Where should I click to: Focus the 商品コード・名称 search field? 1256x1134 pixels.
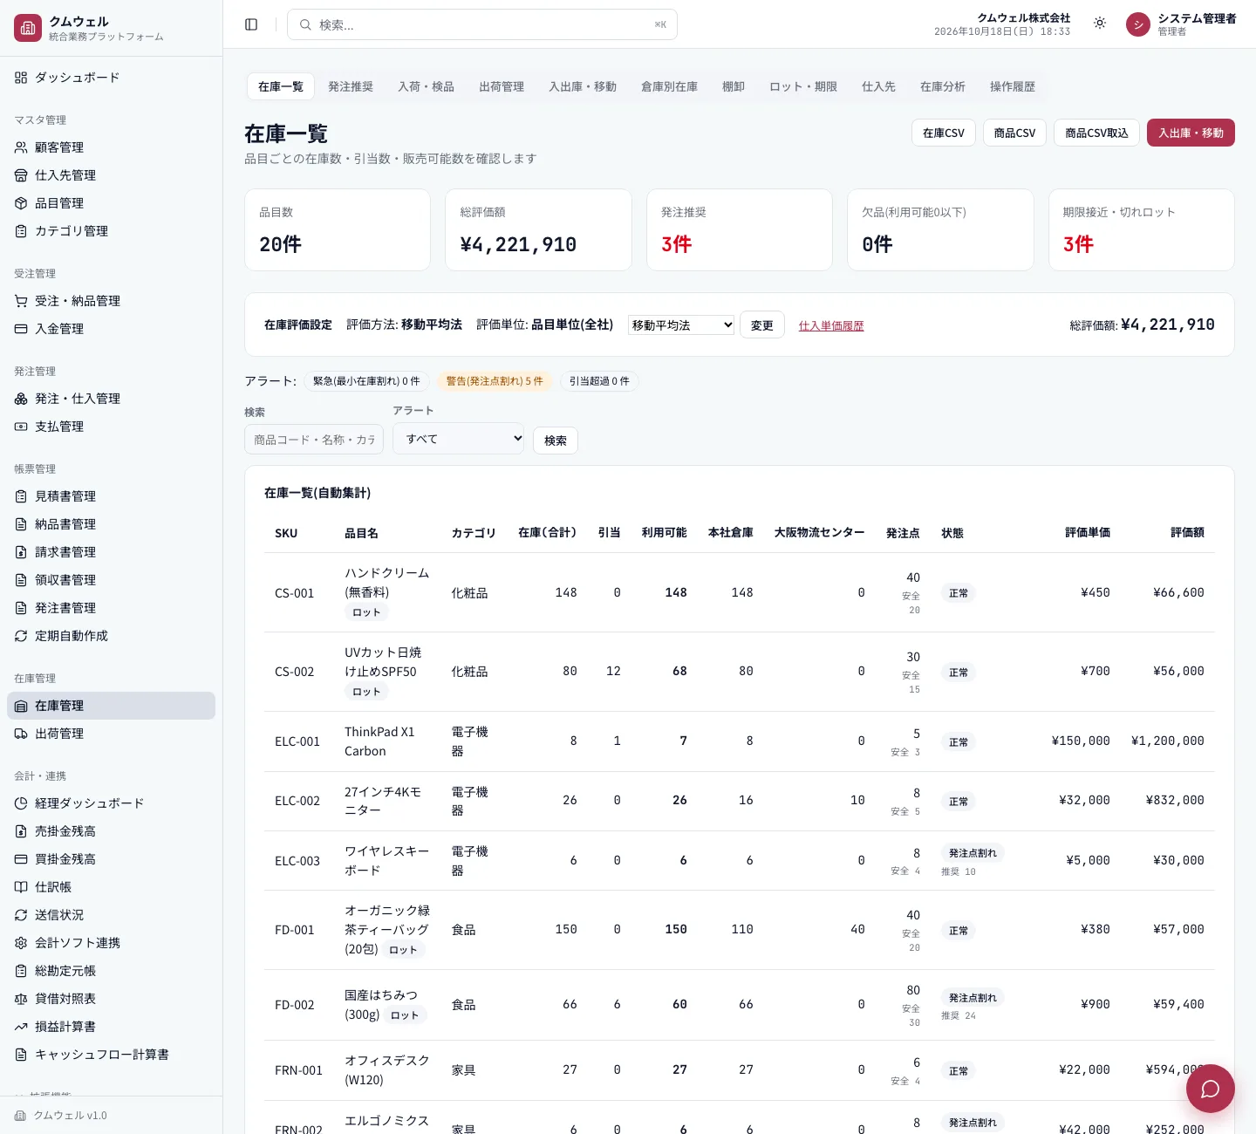click(314, 440)
